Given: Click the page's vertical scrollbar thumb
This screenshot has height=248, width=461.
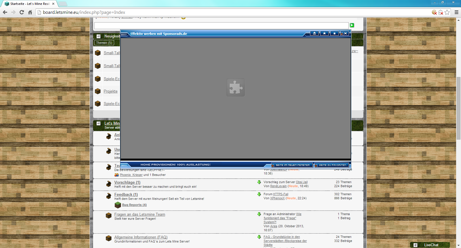Looking at the screenshot, I should (x=458, y=108).
